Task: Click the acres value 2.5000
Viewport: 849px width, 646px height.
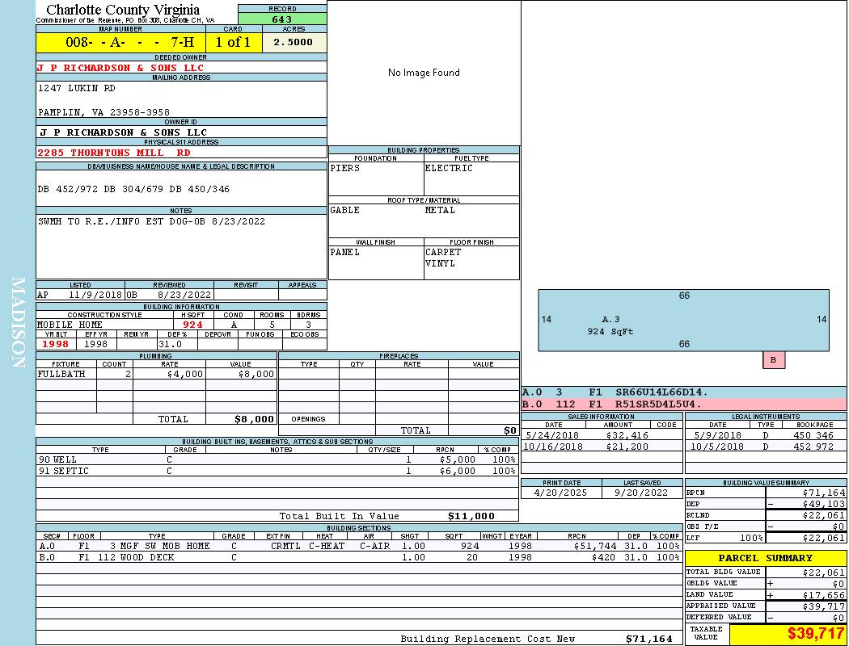Action: tap(294, 42)
